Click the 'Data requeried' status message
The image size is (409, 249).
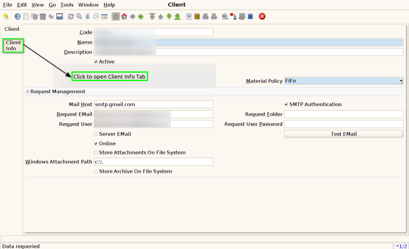point(21,246)
